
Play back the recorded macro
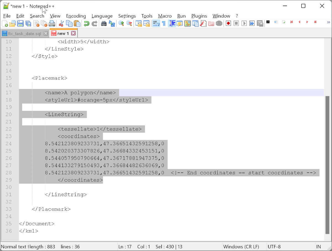[244, 24]
